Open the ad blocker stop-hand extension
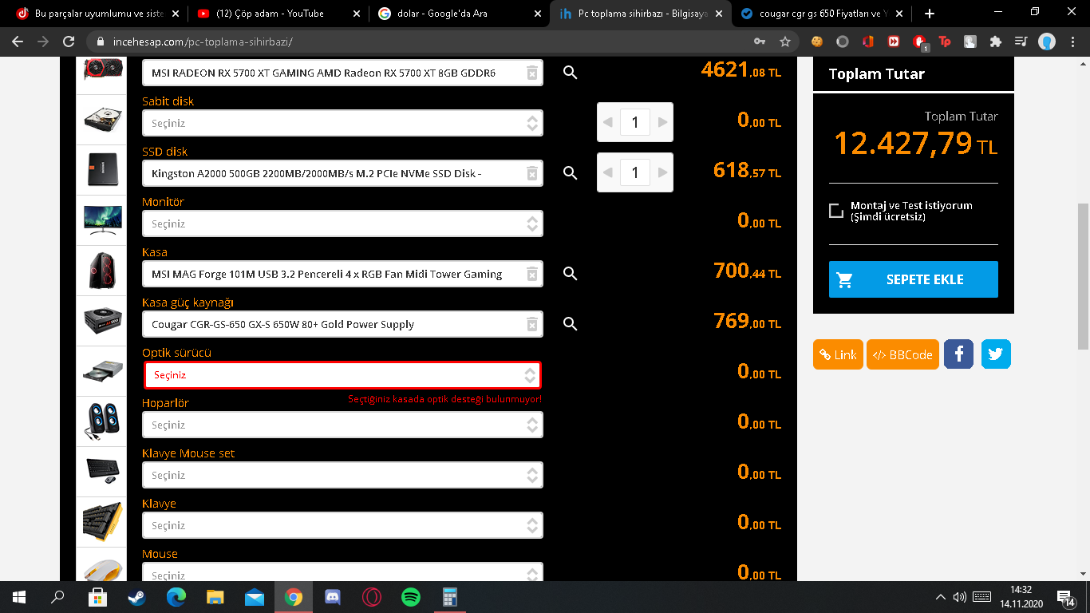The width and height of the screenshot is (1090, 613). click(920, 42)
